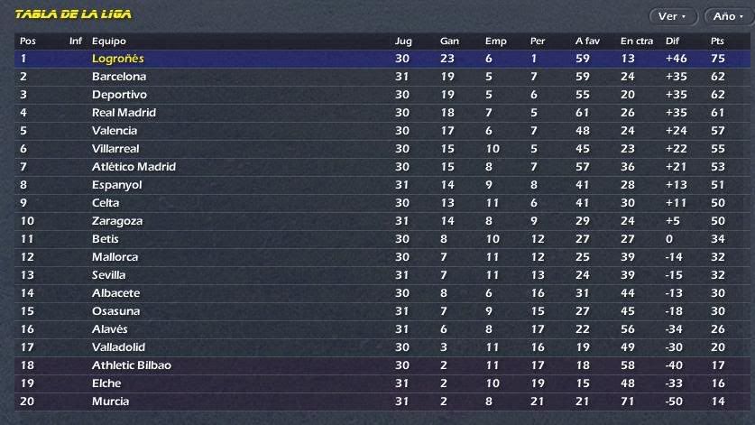Click the Equipo column header

pos(109,41)
